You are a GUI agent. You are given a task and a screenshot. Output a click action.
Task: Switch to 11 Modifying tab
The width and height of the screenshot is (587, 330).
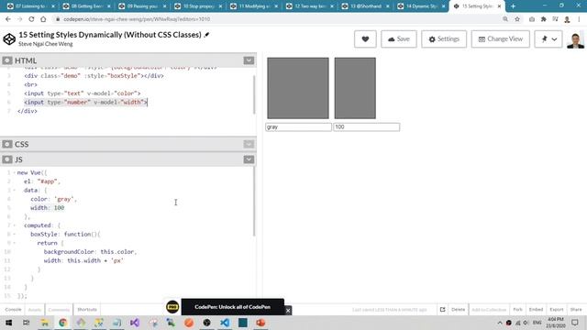254,6
